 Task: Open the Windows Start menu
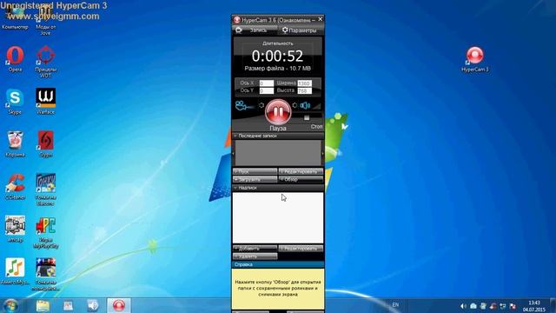[x=10, y=305]
